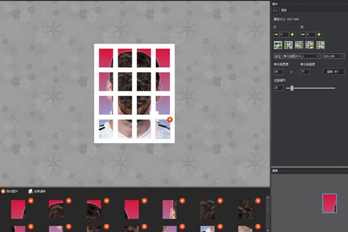Decrease column count with minus button
348x232 pixels.
tap(303, 34)
